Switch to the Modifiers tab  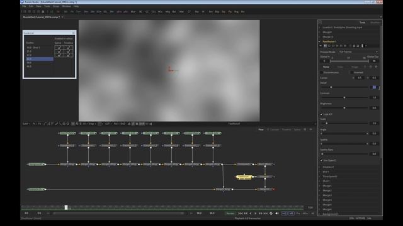click(375, 23)
